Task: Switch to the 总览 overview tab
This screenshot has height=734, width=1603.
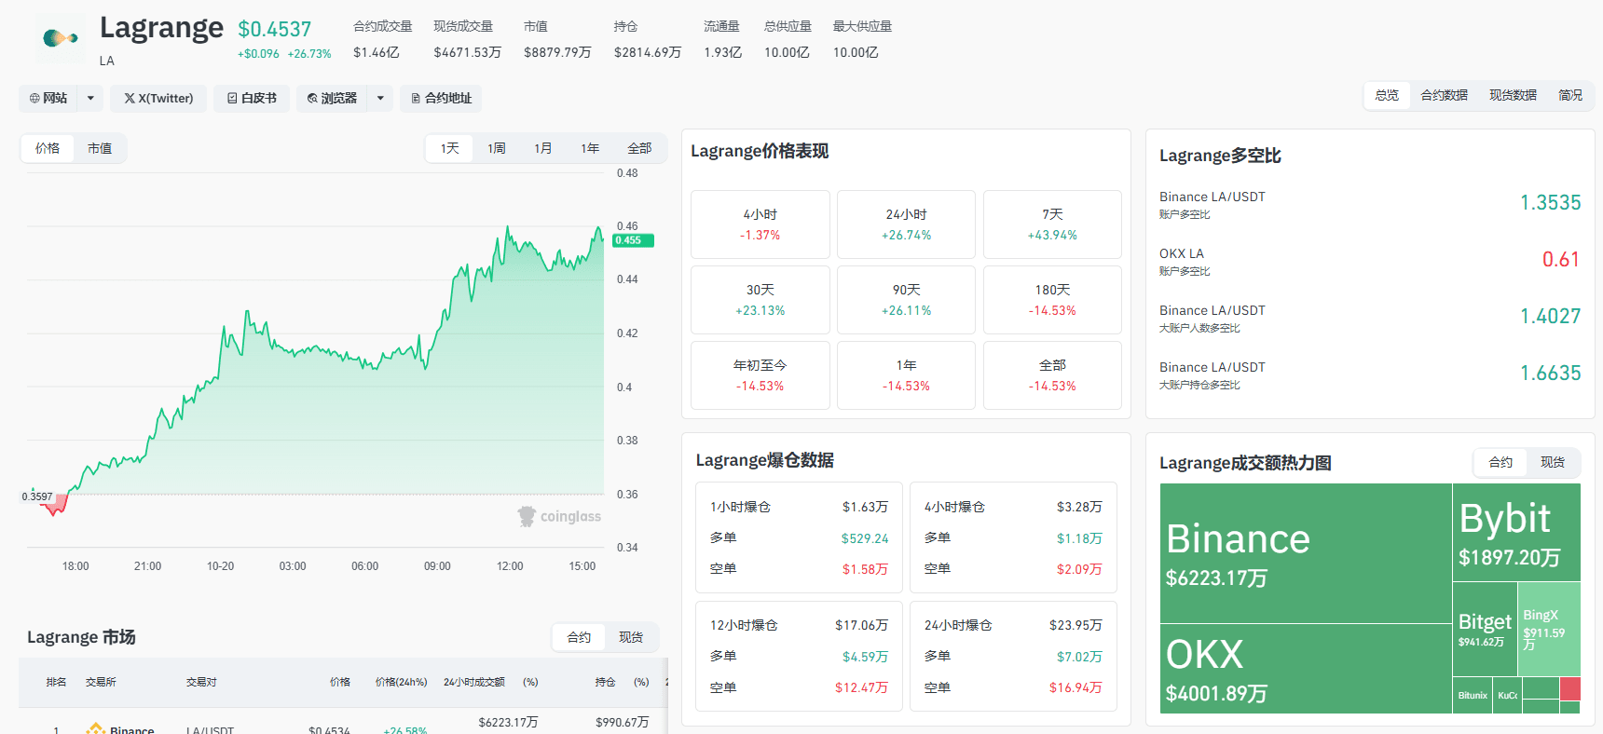Action: [1387, 95]
